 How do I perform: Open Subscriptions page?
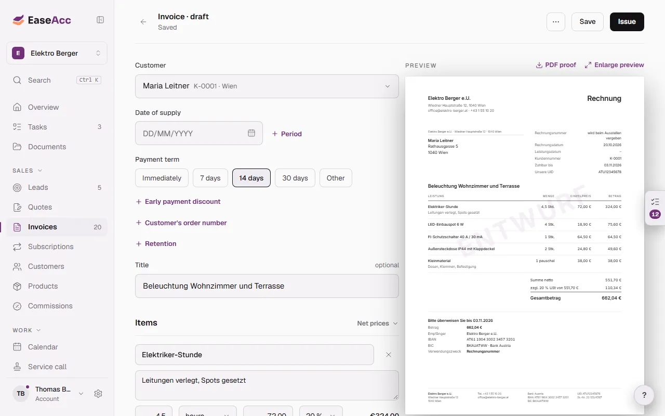tap(57, 246)
